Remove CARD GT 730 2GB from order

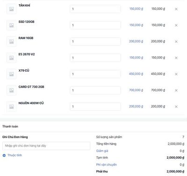(176, 90)
